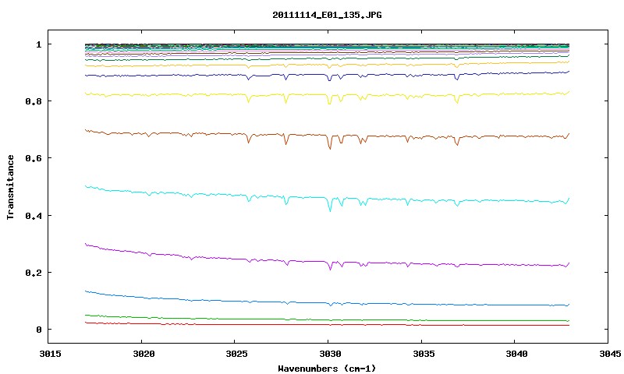Click the y-axis tick label 0

tap(38, 330)
